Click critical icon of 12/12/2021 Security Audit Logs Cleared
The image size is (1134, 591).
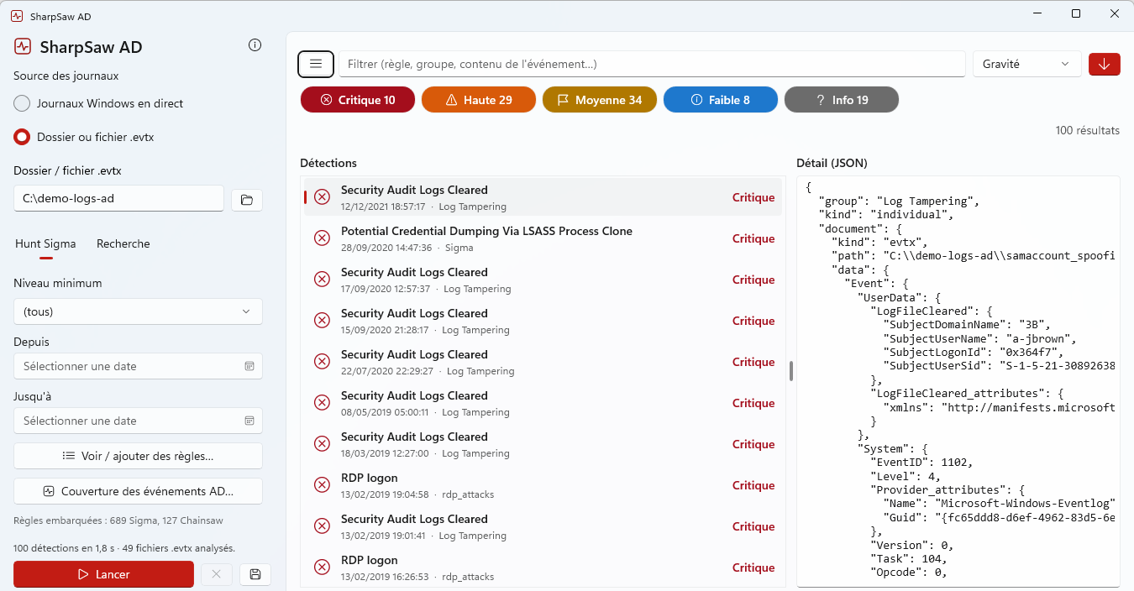322,197
